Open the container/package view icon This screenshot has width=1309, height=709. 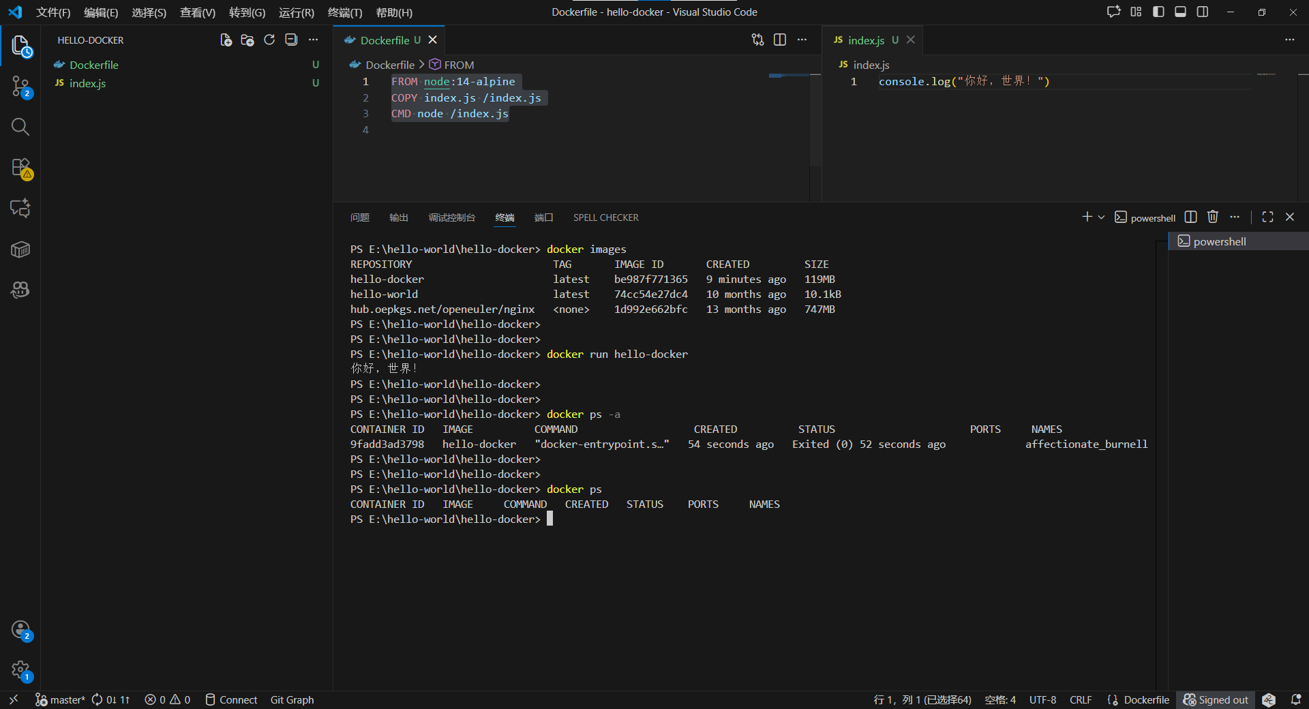[x=20, y=250]
